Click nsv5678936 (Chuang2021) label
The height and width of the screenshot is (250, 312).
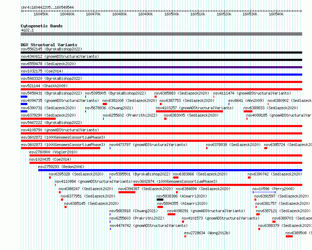pos(109,108)
